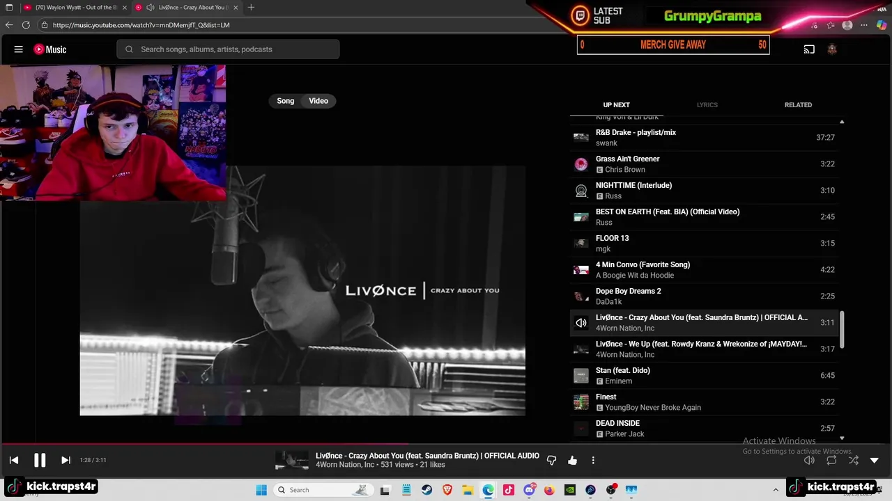Play R&B Drake - playlist/mix from queue
Screen dimensions: 892x501
click(x=704, y=138)
